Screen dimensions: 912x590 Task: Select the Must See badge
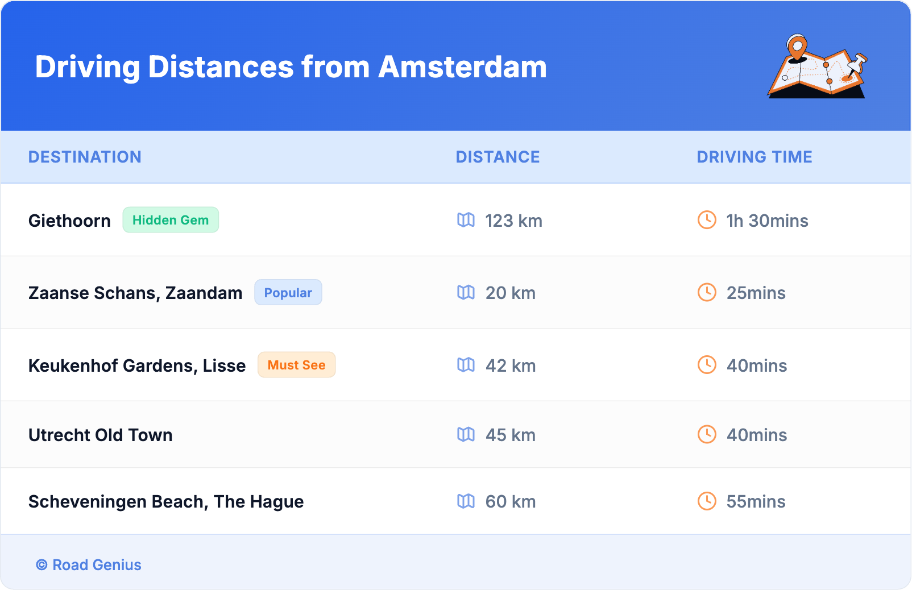(296, 365)
